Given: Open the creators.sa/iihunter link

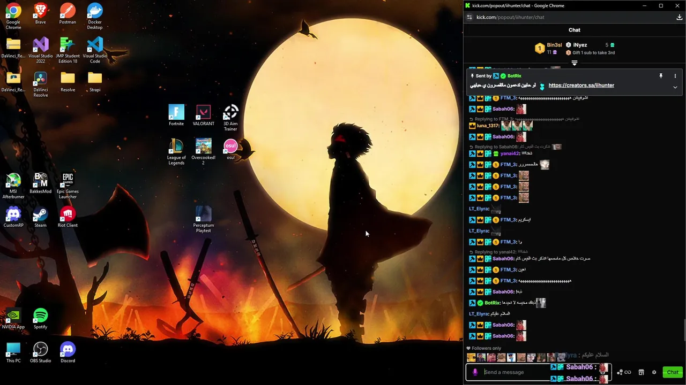Looking at the screenshot, I should (x=581, y=86).
